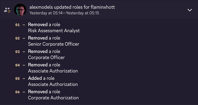Click the Corporate Authorization role name

(x=53, y=98)
